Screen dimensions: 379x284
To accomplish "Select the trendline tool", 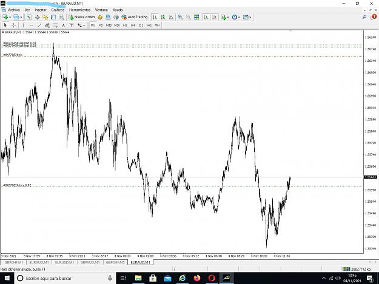I will 39,25.
